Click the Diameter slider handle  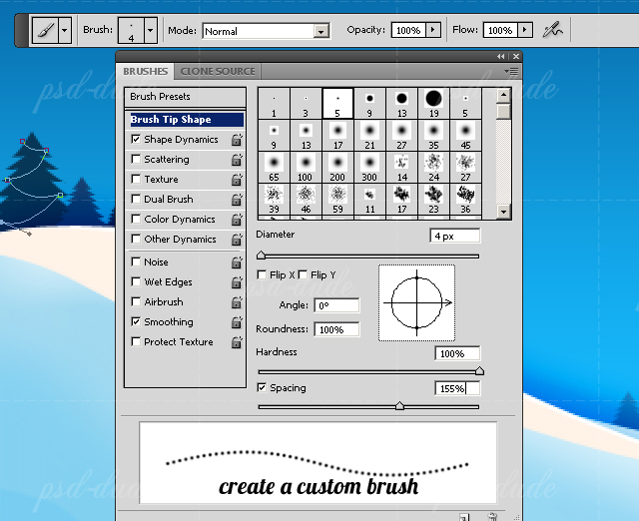coord(262,256)
